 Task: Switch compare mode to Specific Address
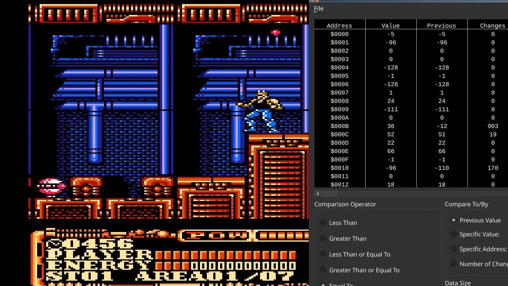point(454,249)
